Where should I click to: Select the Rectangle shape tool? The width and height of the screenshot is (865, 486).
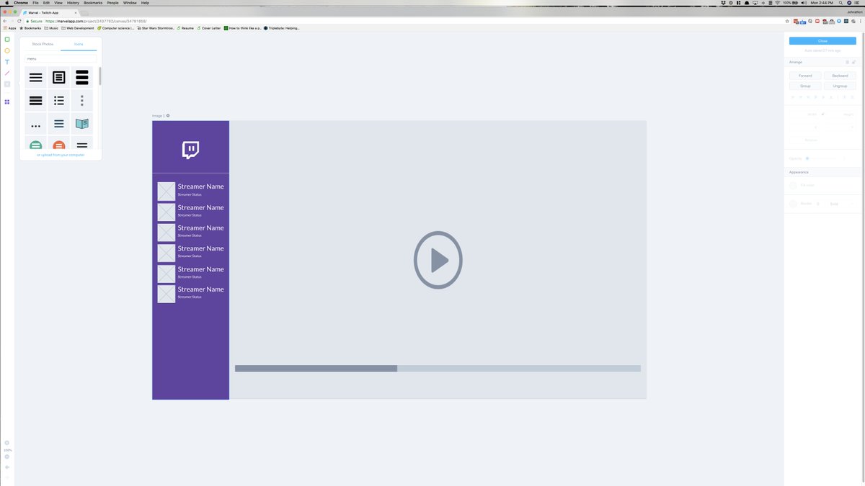pyautogui.click(x=7, y=40)
